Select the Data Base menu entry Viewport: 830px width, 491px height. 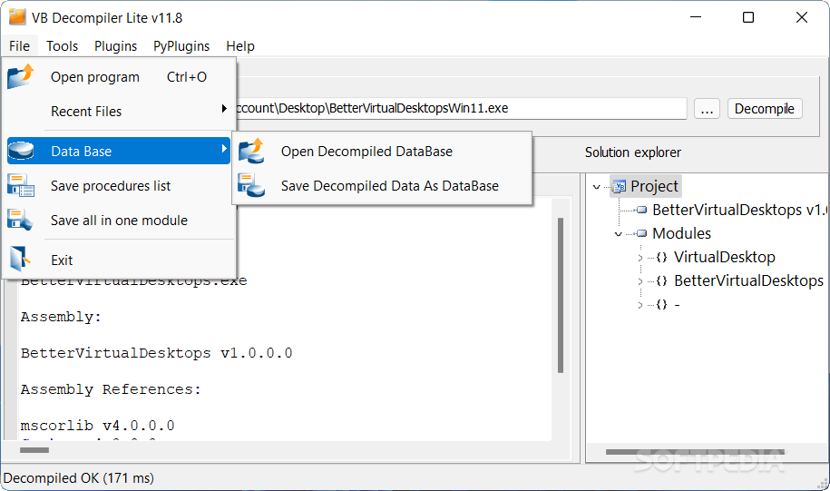(119, 151)
